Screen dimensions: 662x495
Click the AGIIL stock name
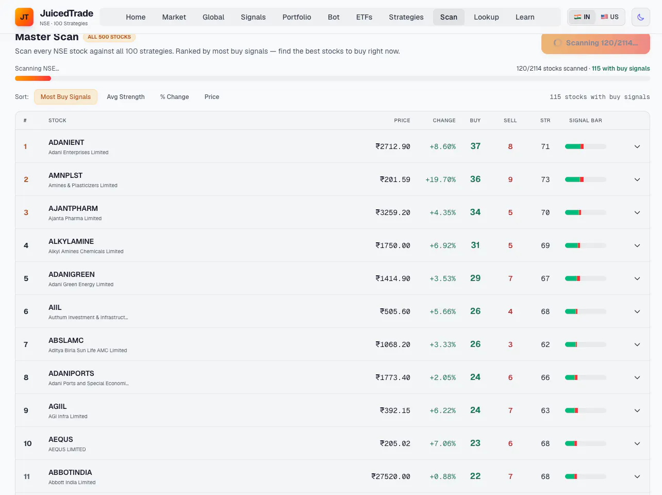58,406
